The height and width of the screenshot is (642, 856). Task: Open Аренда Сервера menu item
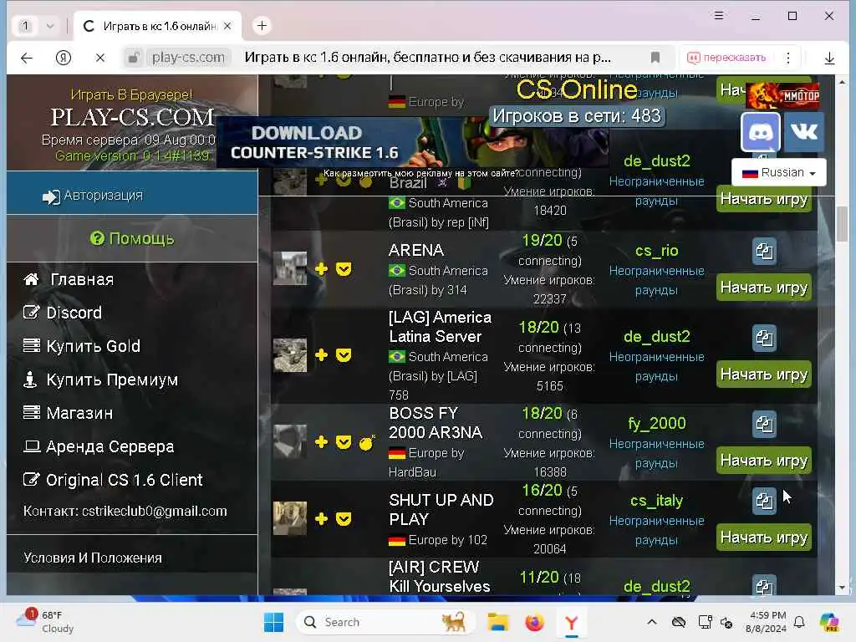[x=99, y=446]
